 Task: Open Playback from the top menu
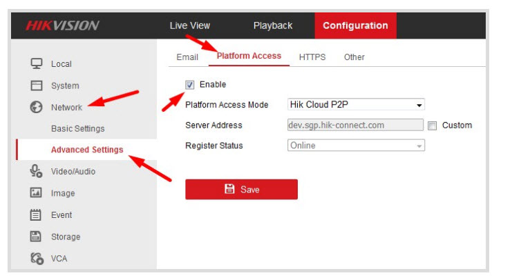click(273, 26)
